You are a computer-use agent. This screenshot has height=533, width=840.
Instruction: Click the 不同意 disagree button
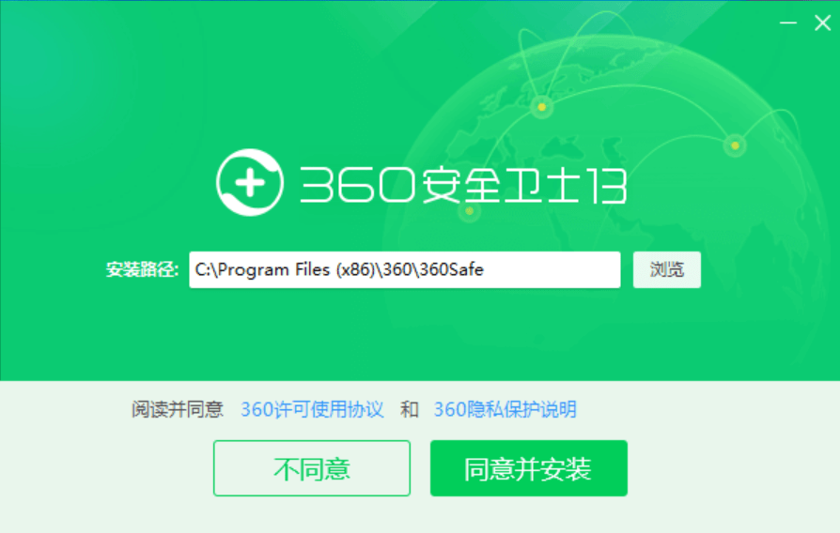tap(312, 468)
